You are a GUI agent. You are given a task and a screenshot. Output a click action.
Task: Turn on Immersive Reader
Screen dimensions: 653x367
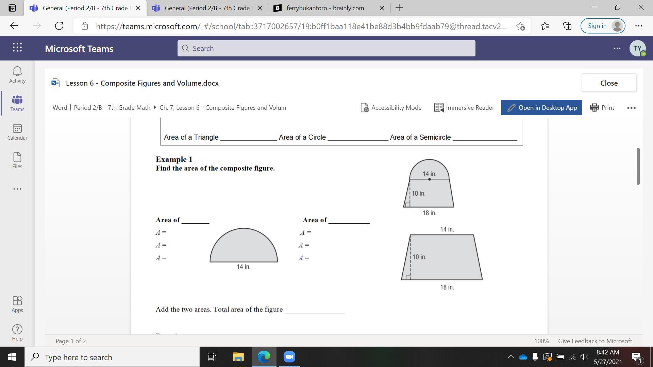tap(464, 107)
